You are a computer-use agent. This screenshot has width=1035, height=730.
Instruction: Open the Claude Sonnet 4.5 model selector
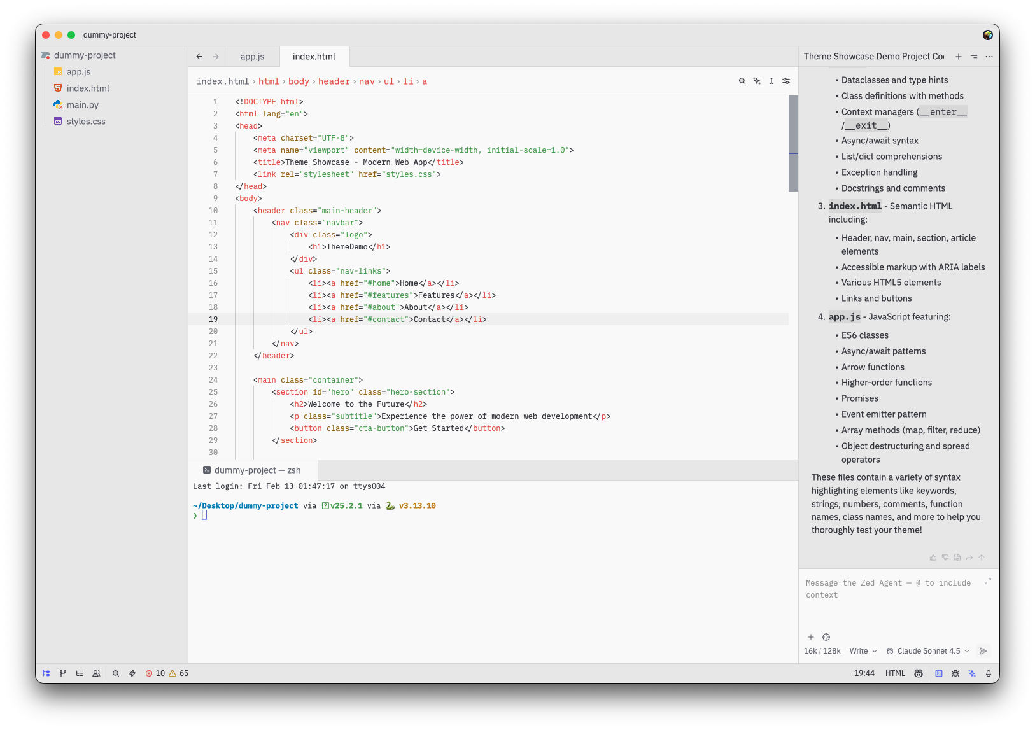[928, 651]
